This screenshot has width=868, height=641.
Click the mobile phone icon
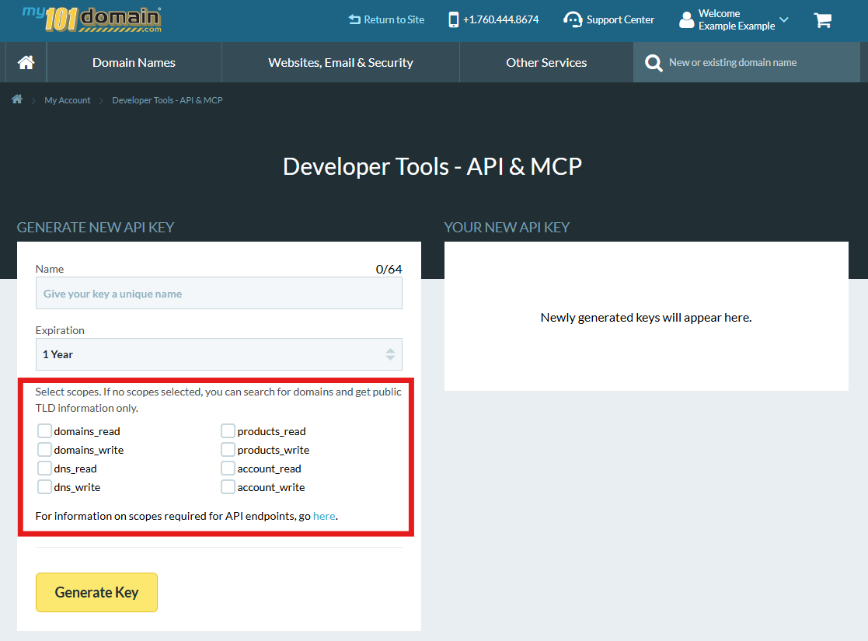(453, 20)
